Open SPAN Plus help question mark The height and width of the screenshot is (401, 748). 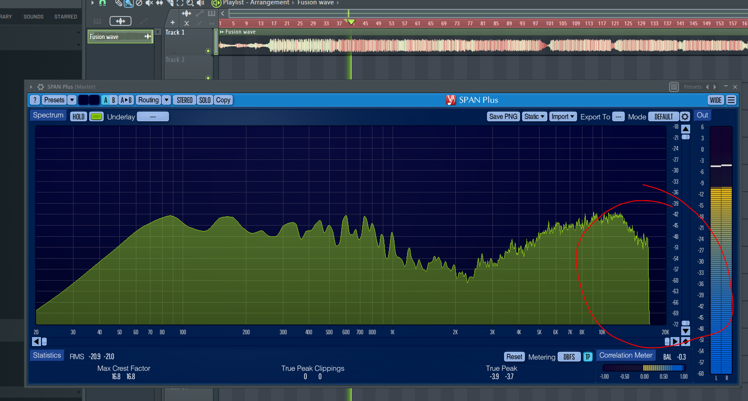point(35,100)
